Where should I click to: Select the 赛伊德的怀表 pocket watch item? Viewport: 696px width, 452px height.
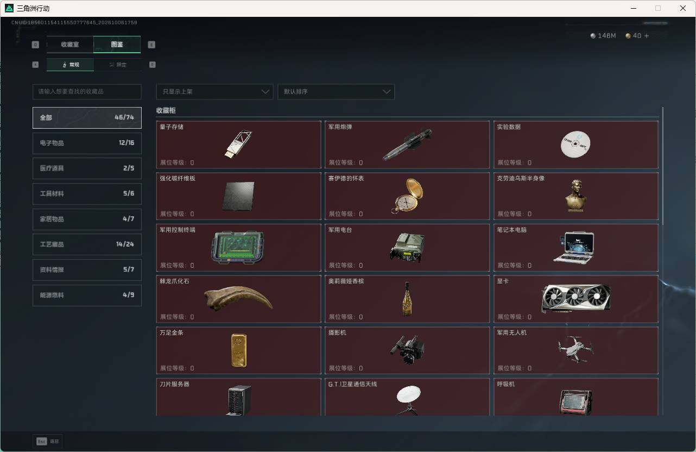tap(407, 196)
